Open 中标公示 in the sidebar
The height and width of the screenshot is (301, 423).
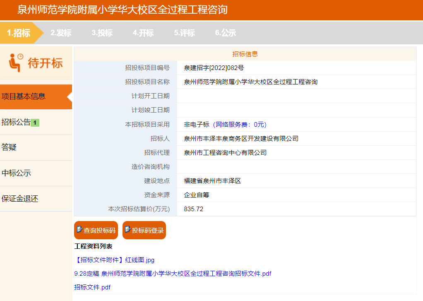coord(36,173)
